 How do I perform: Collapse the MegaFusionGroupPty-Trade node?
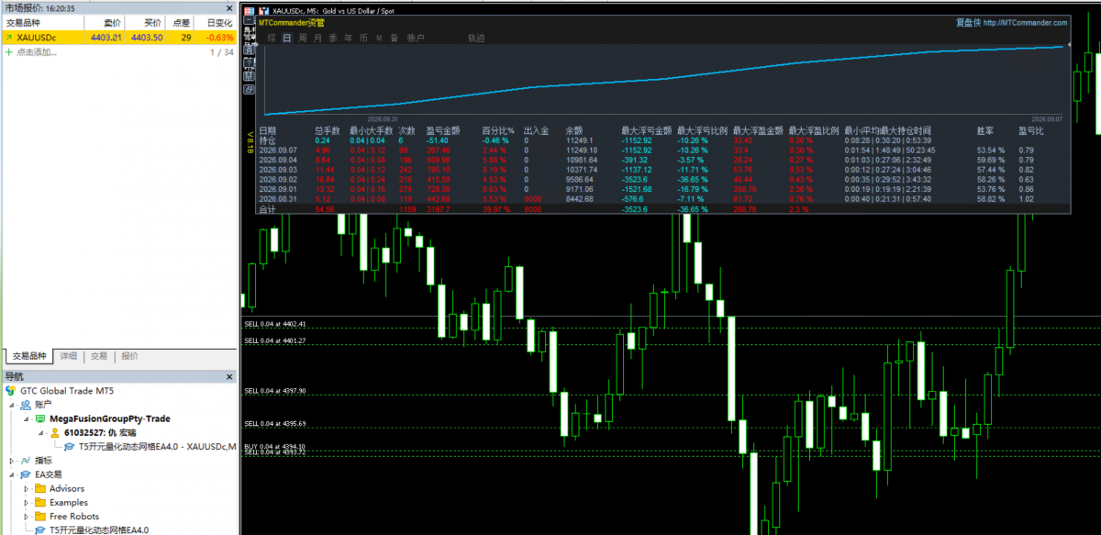tap(26, 418)
